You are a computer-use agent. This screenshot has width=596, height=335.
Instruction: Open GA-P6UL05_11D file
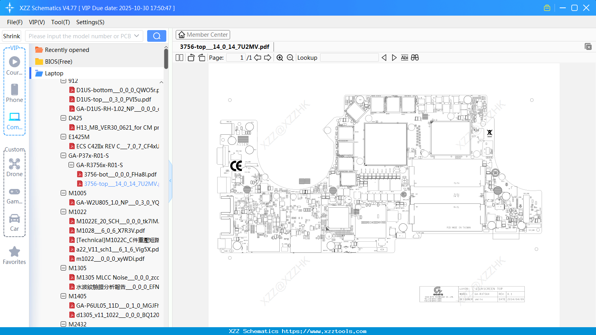click(114, 305)
